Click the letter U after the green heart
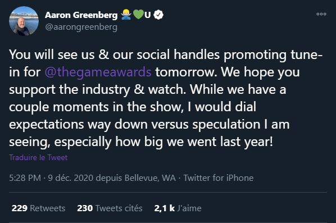This screenshot has width=336, height=223. (147, 15)
